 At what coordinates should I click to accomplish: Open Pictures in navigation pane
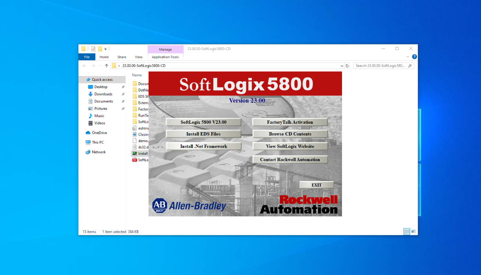coord(101,109)
